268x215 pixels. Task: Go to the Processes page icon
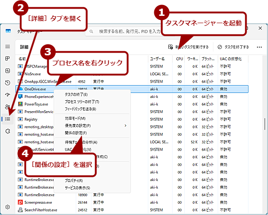pos(8,59)
